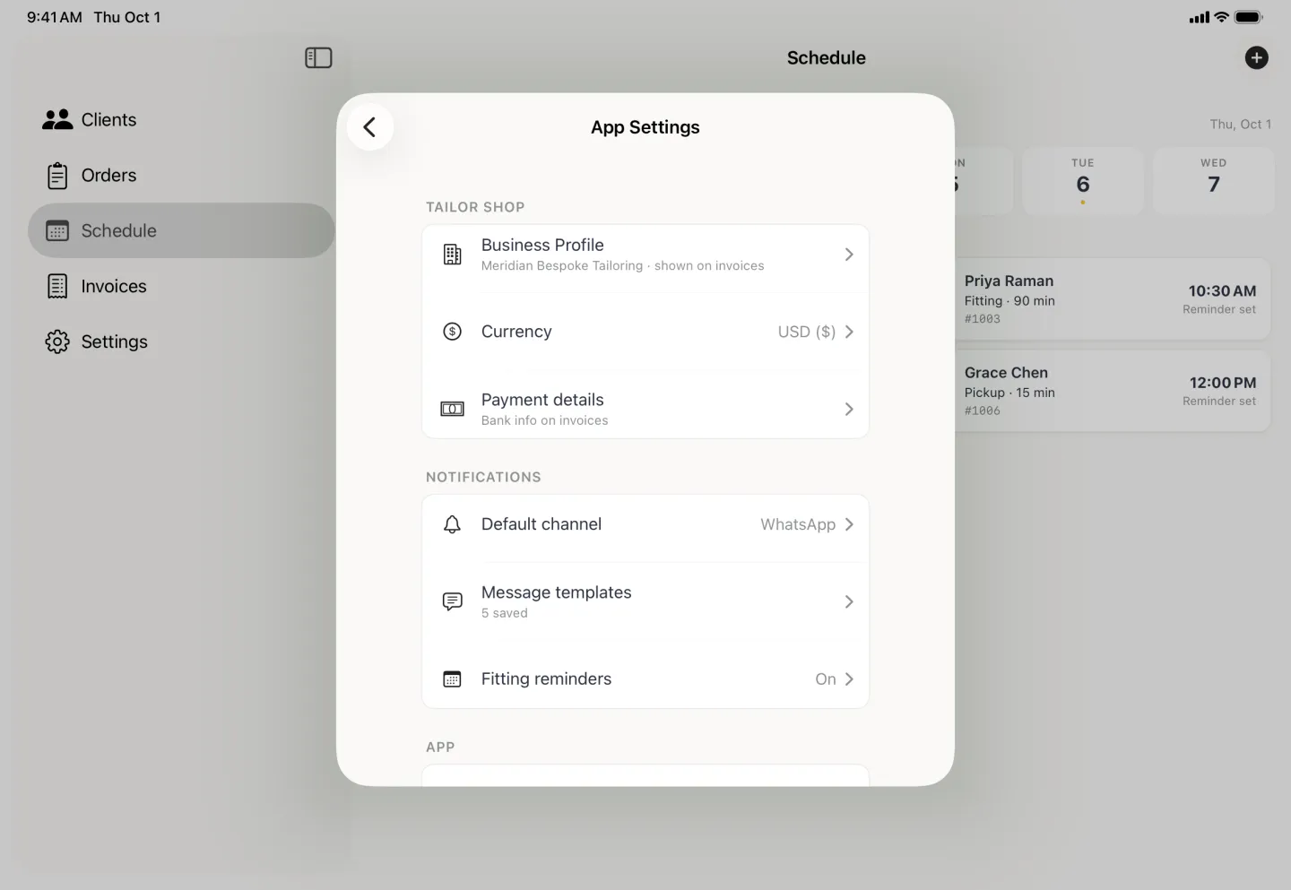The image size is (1291, 890).
Task: Click the battery icon in status bar
Action: [x=1249, y=17]
